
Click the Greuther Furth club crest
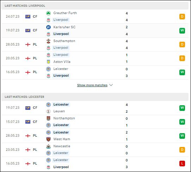[x=48, y=13]
